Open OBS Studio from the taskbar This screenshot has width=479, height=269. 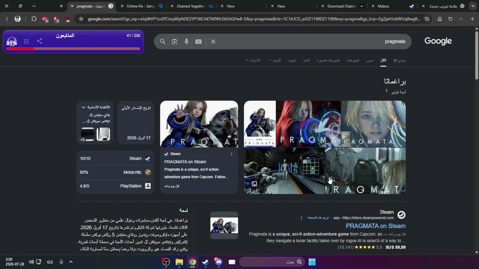pyautogui.click(x=166, y=262)
